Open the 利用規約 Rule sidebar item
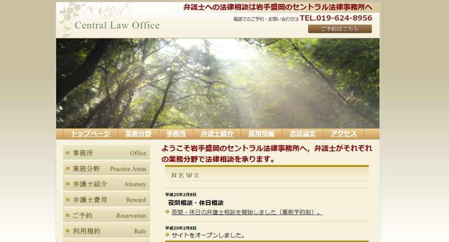449x242 pixels. pyautogui.click(x=106, y=231)
